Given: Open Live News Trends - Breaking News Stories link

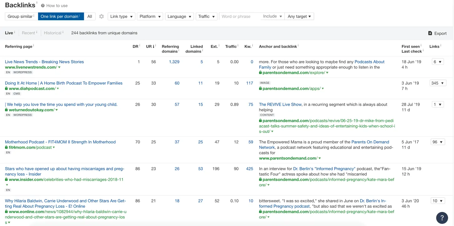Looking at the screenshot, I should (44, 62).
